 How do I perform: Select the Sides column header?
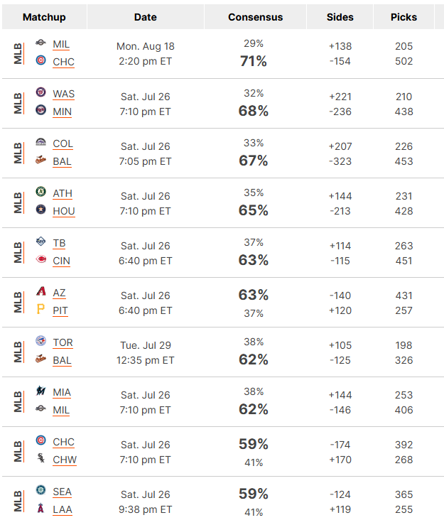340,17
